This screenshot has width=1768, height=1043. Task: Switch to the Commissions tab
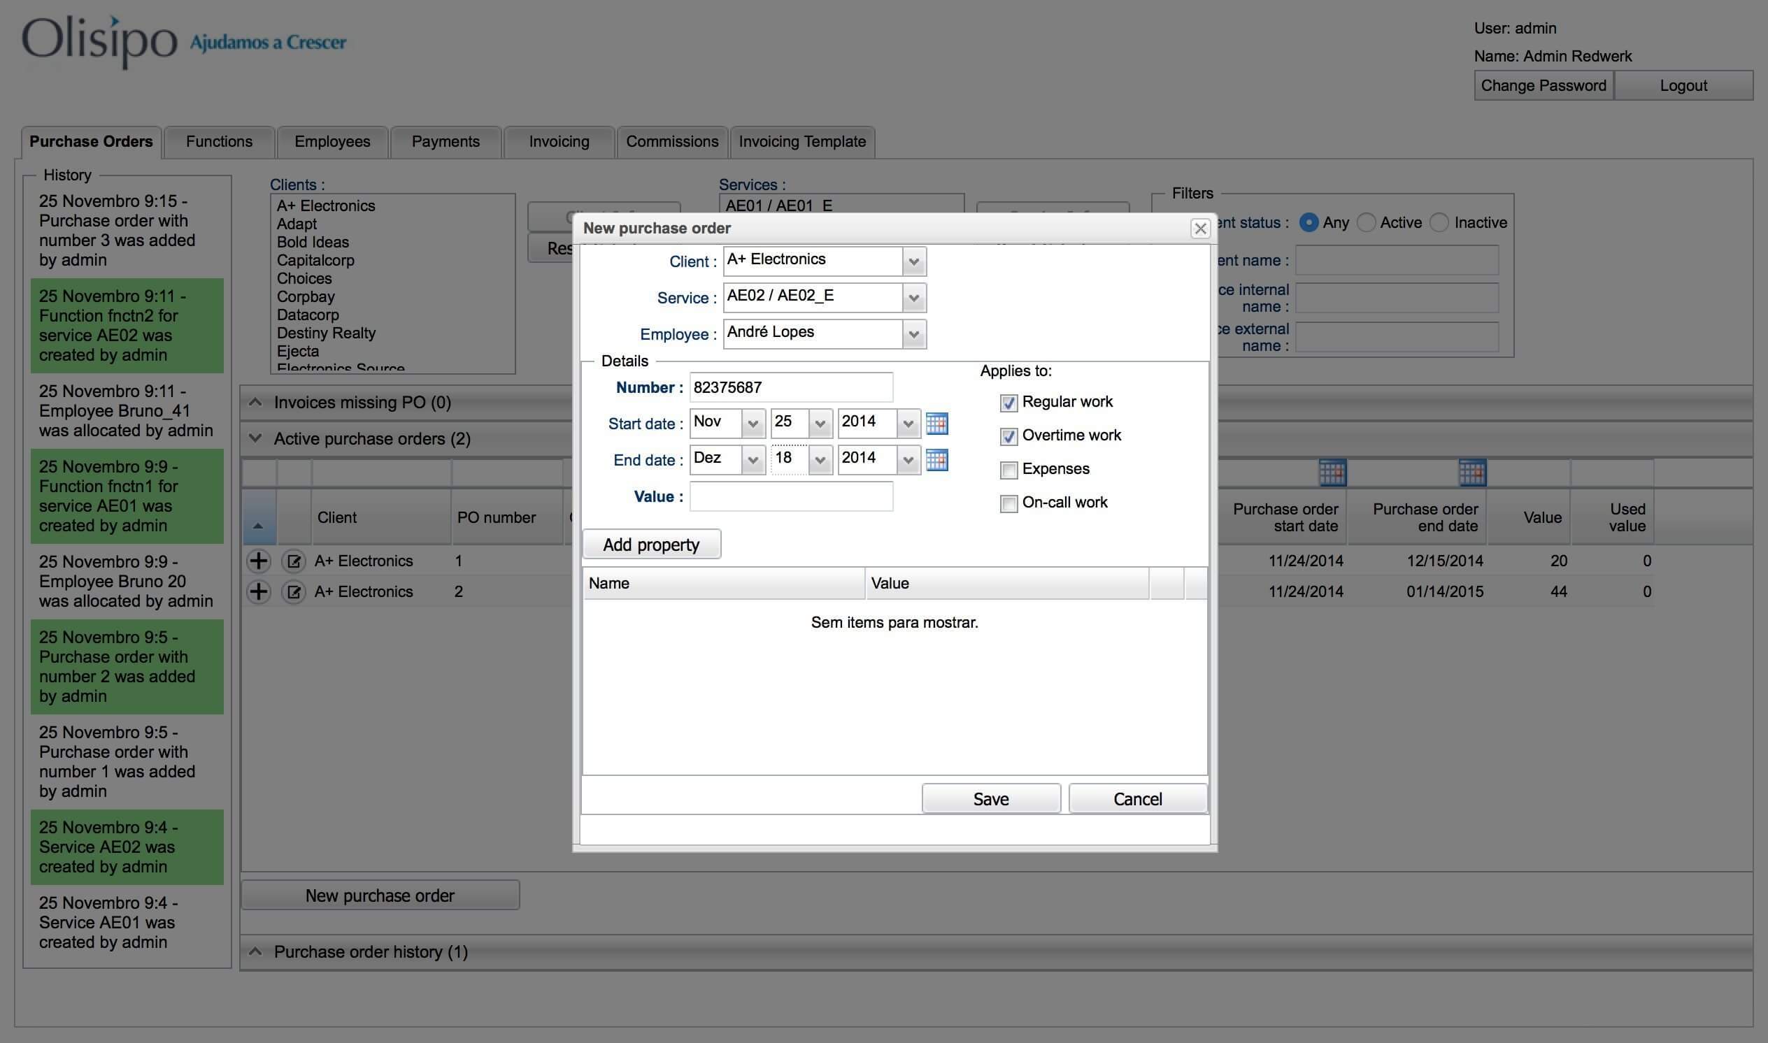(x=672, y=142)
